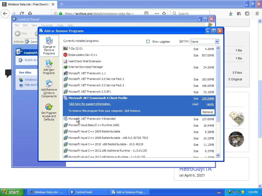262x196 pixels.
Task: Open Control Panel Edit menu
Action: (25, 25)
